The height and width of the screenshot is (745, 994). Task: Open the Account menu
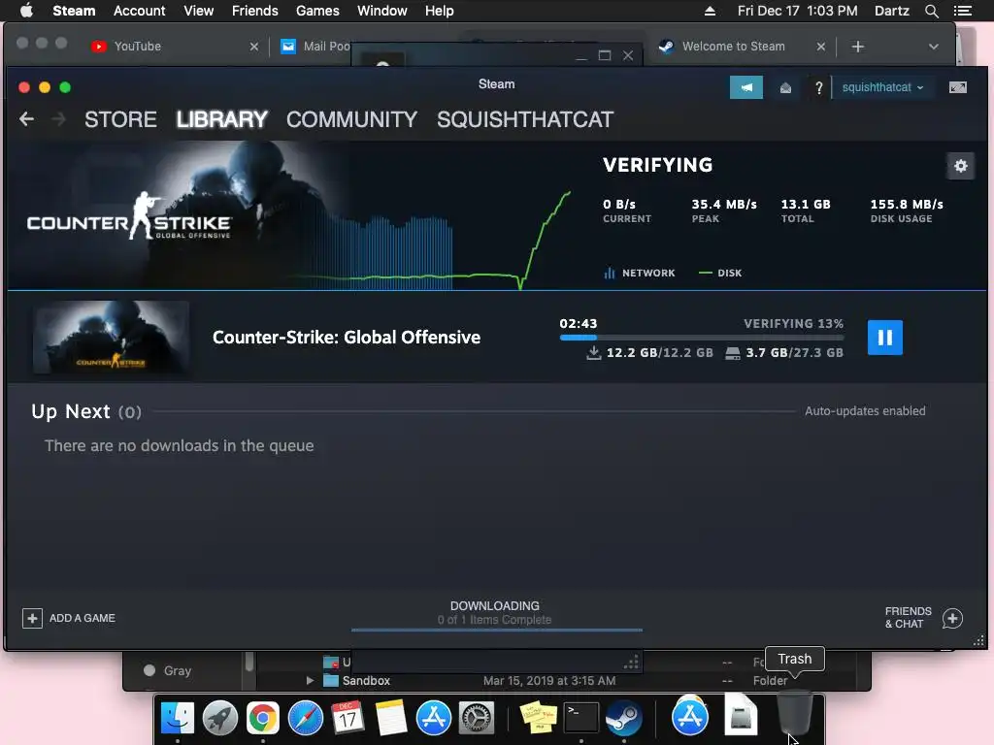(139, 11)
